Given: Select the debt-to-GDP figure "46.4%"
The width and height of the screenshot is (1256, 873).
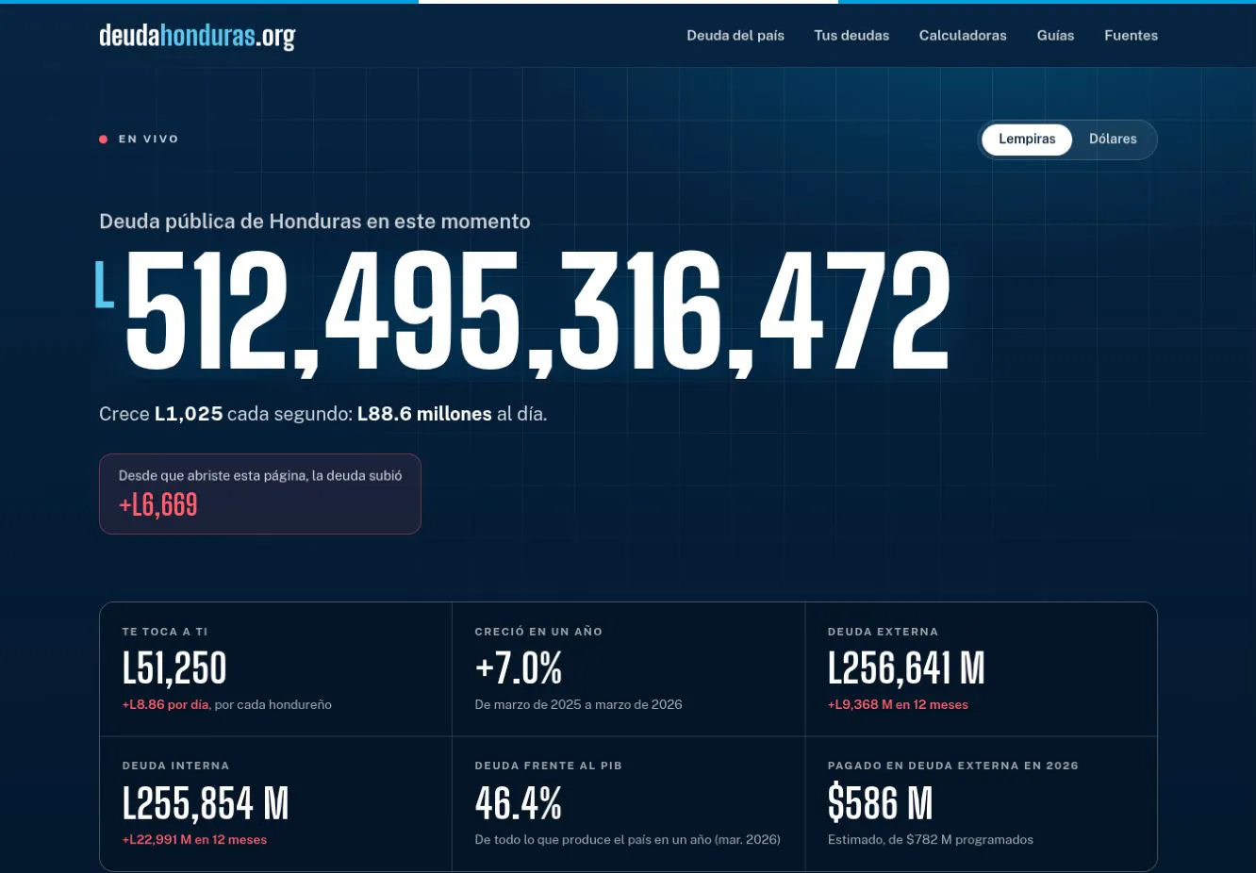Looking at the screenshot, I should coord(519,803).
